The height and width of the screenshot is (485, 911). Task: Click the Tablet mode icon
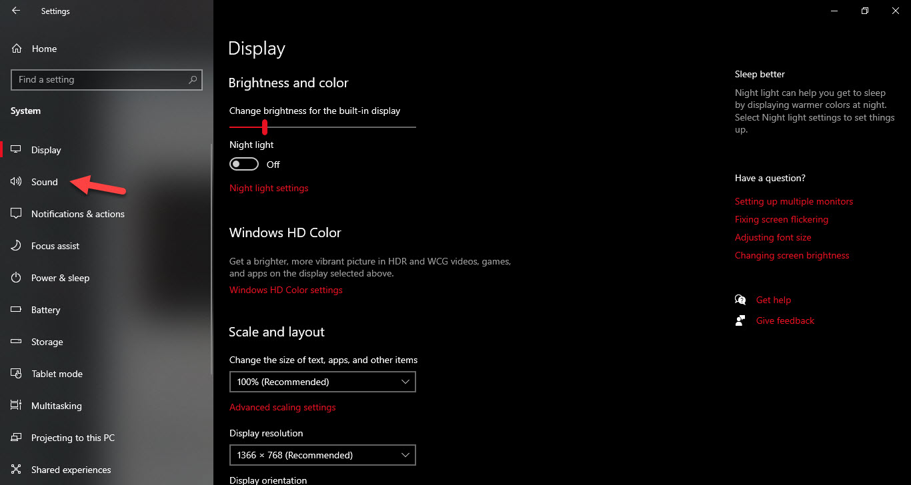(17, 374)
